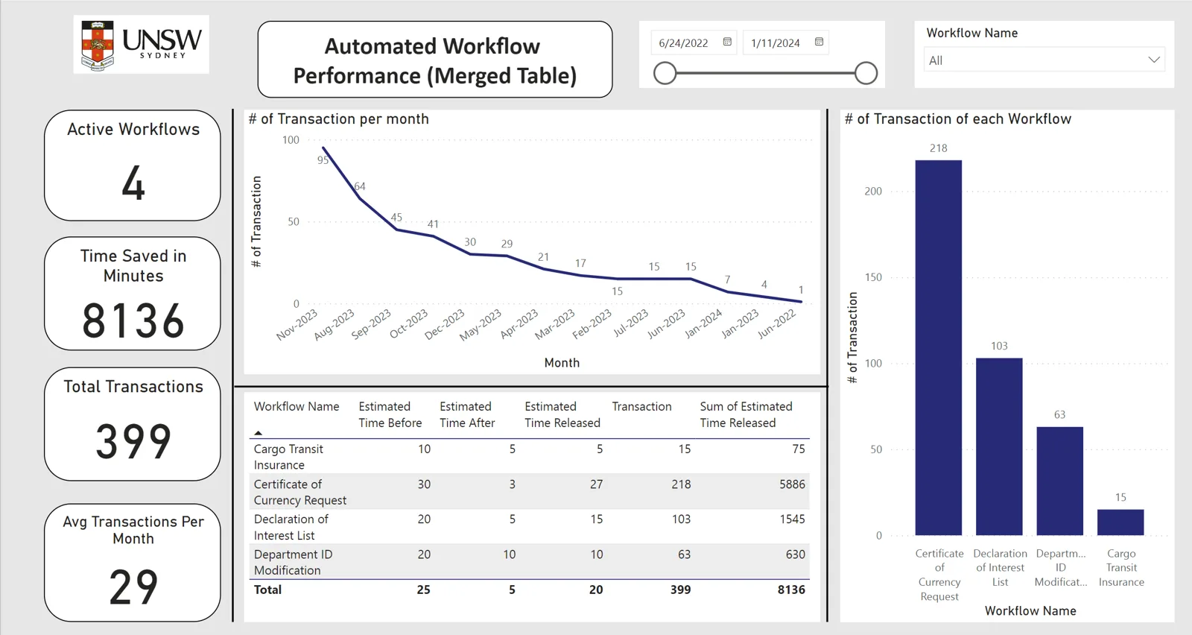
Task: Sort table by Transaction column header
Action: pos(641,406)
